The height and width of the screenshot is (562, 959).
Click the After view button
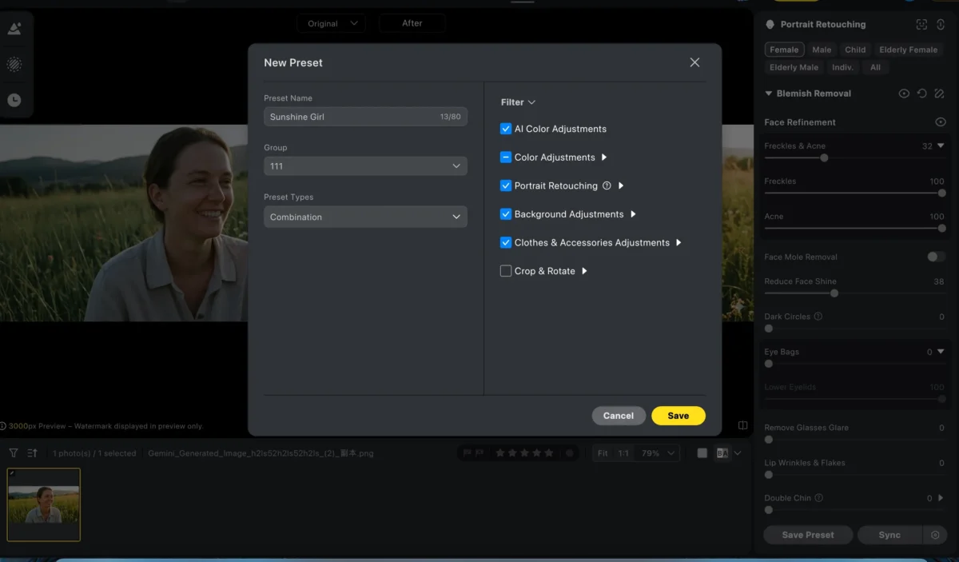point(412,23)
